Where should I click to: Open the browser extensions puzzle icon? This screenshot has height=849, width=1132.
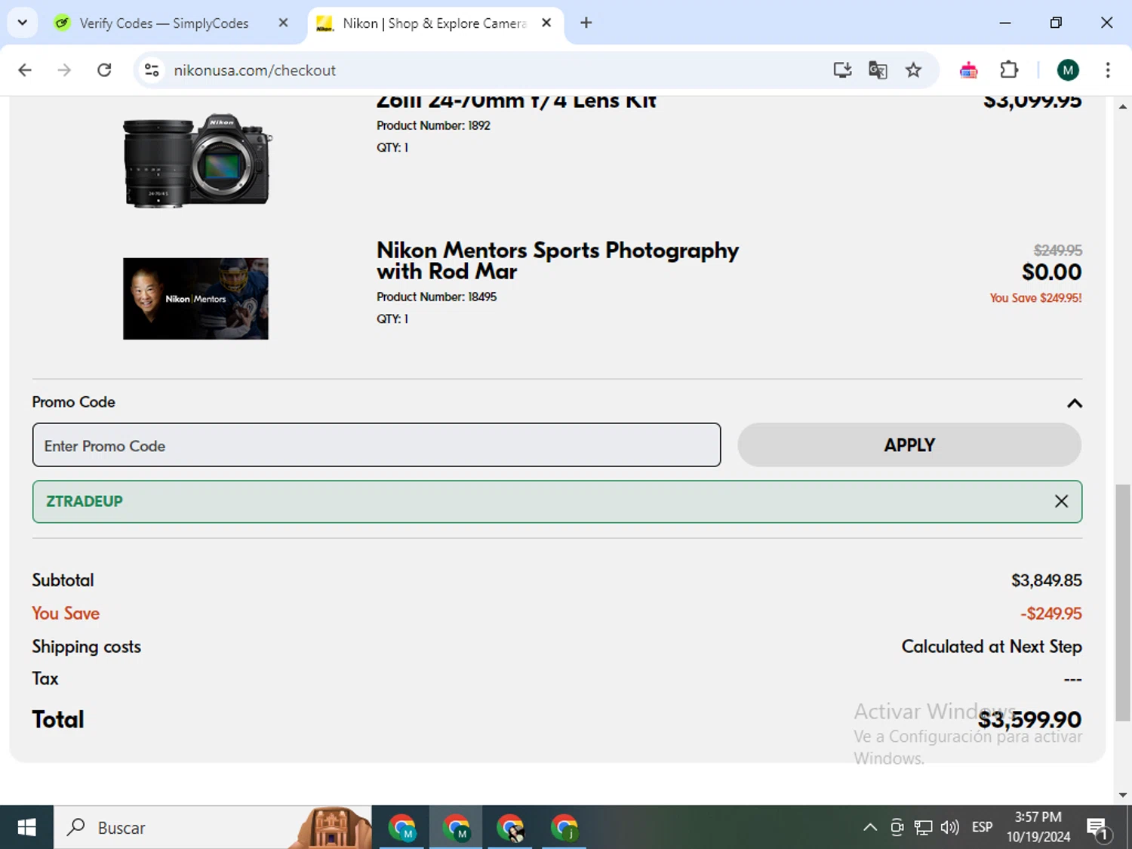tap(1009, 70)
